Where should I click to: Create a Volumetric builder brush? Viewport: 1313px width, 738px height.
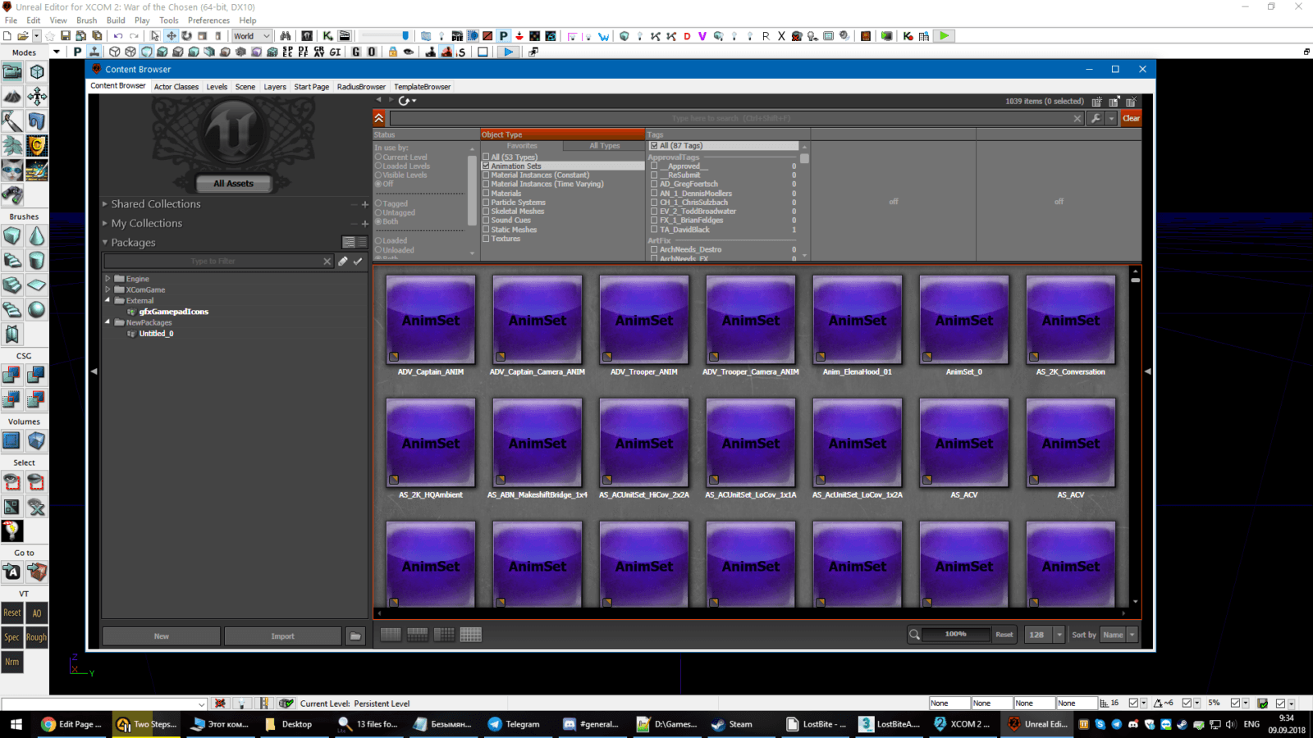click(12, 335)
